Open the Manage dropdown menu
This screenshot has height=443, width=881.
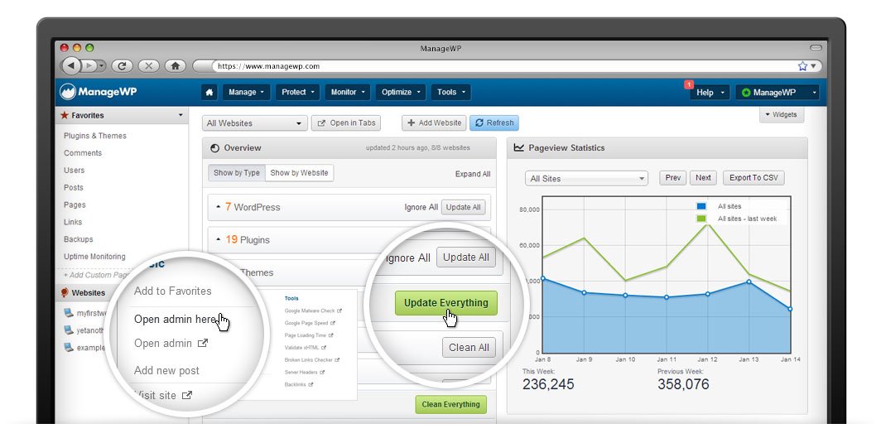246,92
